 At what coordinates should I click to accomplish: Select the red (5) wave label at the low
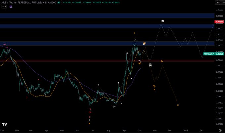click(90, 112)
